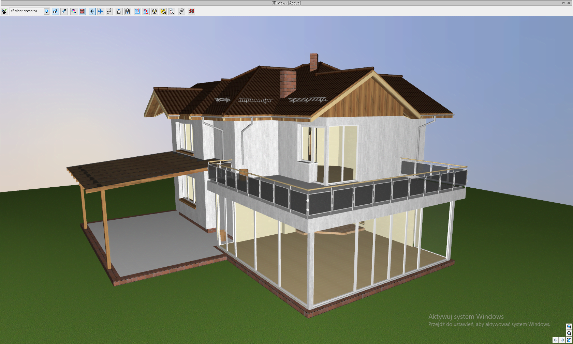Activate the airplane fly-through mode

101,11
